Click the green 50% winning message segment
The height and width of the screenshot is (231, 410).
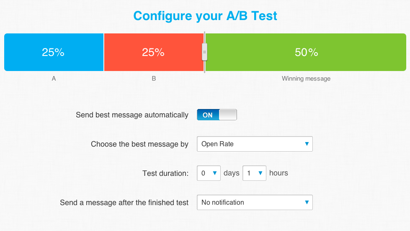tap(306, 52)
